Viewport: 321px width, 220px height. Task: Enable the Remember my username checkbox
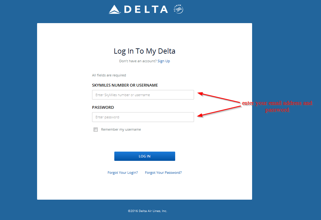pyautogui.click(x=95, y=129)
